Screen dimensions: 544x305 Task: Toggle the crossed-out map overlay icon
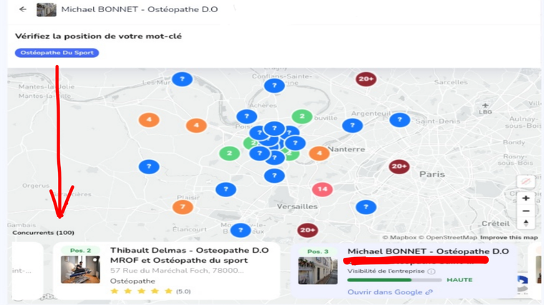coord(525,181)
